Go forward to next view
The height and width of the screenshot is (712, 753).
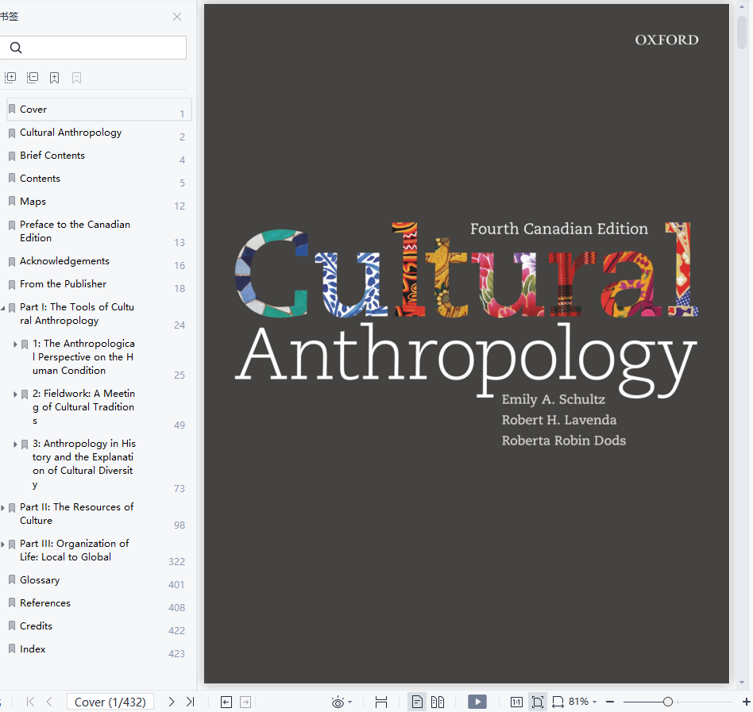(245, 702)
